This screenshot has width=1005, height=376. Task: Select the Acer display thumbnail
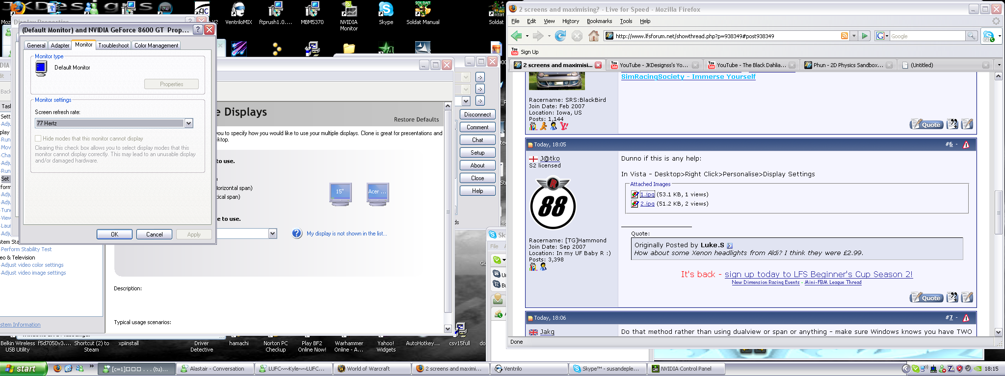378,194
